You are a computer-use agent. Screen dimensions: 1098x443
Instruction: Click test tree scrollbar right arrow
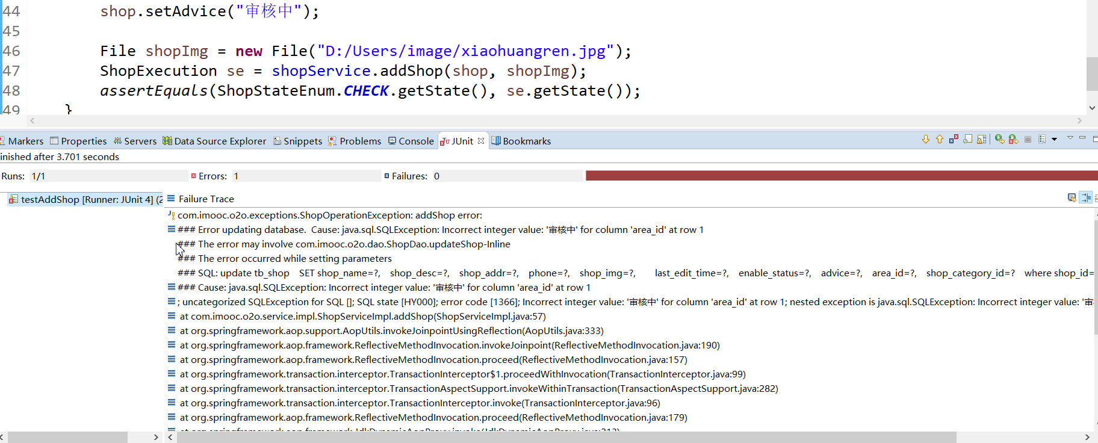(156, 438)
